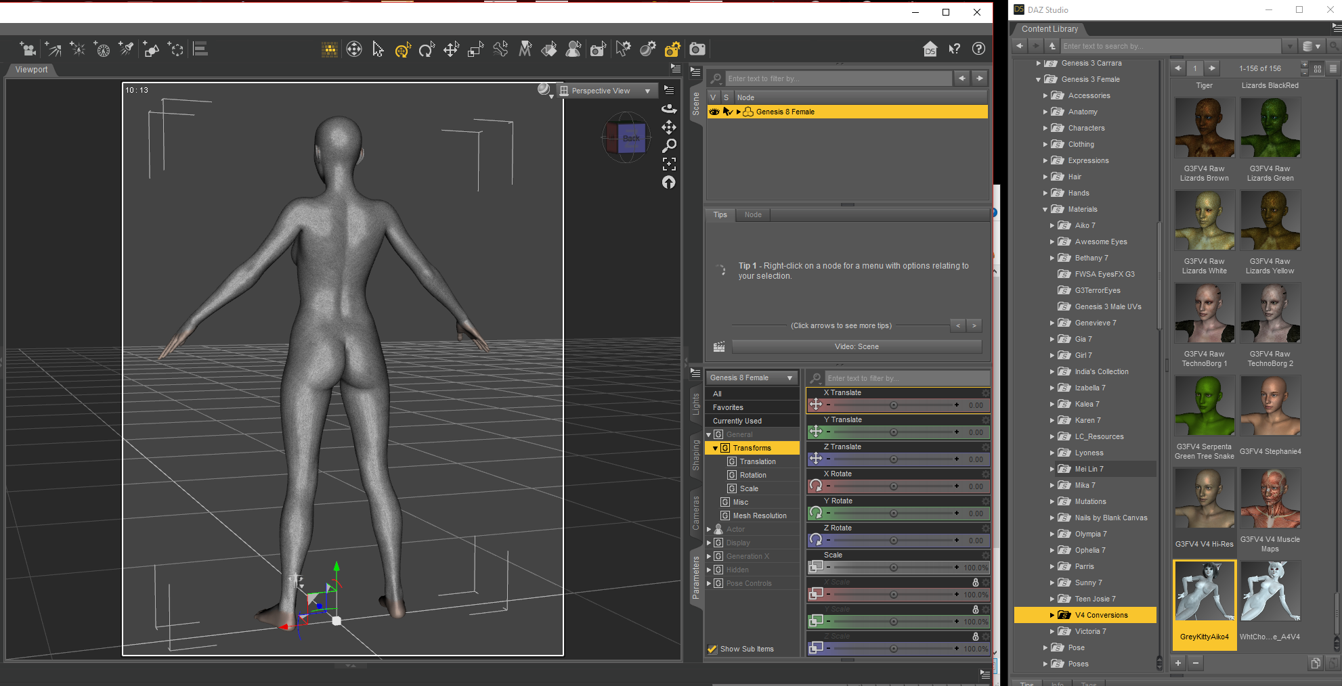The height and width of the screenshot is (686, 1342).
Task: Collapse the Materials folder
Action: coord(1045,210)
